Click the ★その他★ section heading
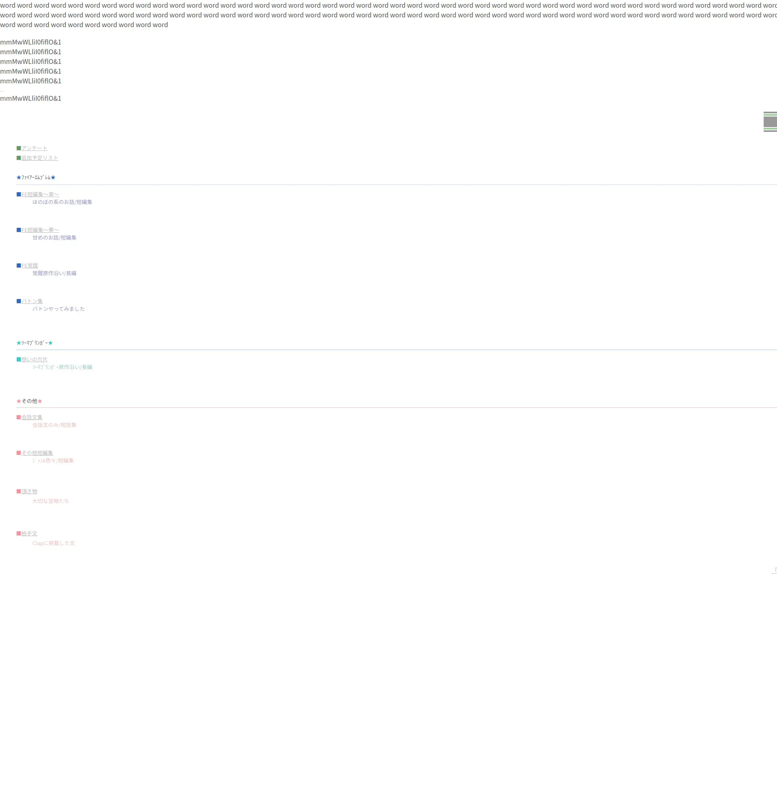Screen dimensions: 777x787 click(x=29, y=401)
